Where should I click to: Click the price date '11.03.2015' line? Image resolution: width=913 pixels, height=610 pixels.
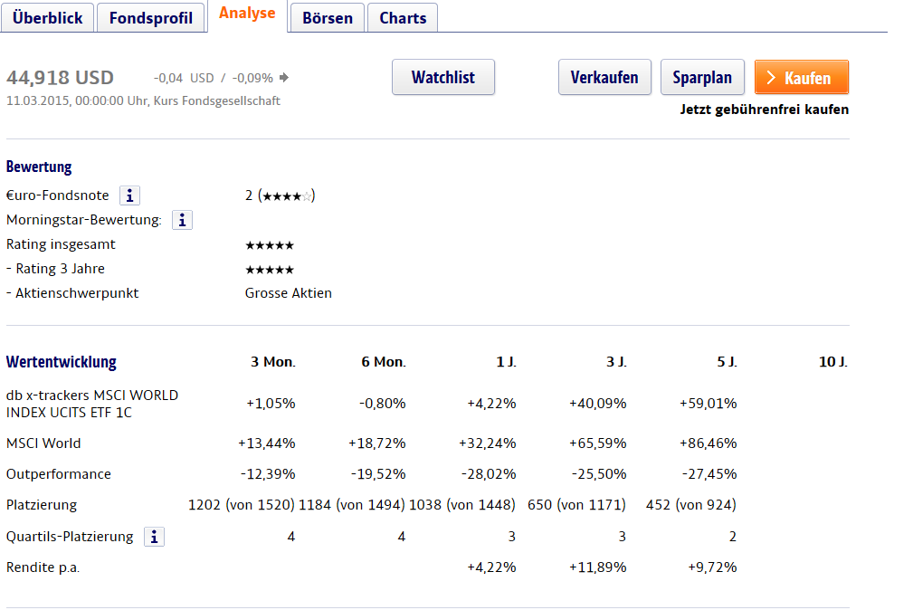(x=143, y=100)
